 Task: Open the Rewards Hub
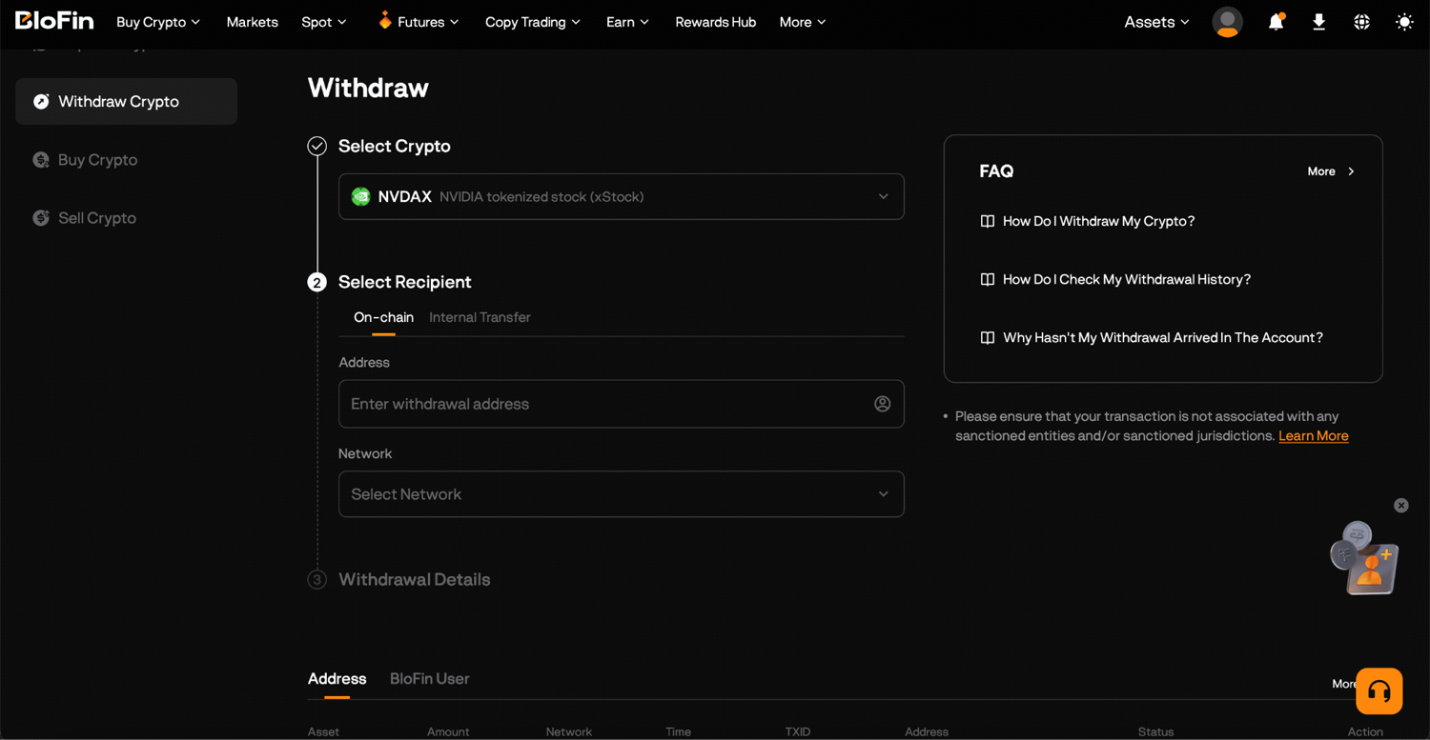(x=716, y=22)
